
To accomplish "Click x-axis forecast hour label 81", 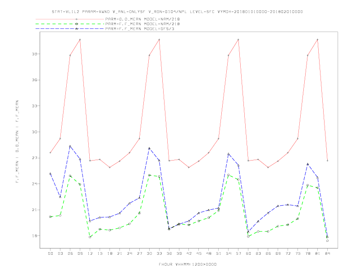I will pos(318,253).
